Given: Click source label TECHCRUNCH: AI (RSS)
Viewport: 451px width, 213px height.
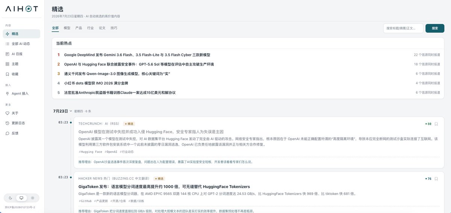Looking at the screenshot, I should click(99, 123).
